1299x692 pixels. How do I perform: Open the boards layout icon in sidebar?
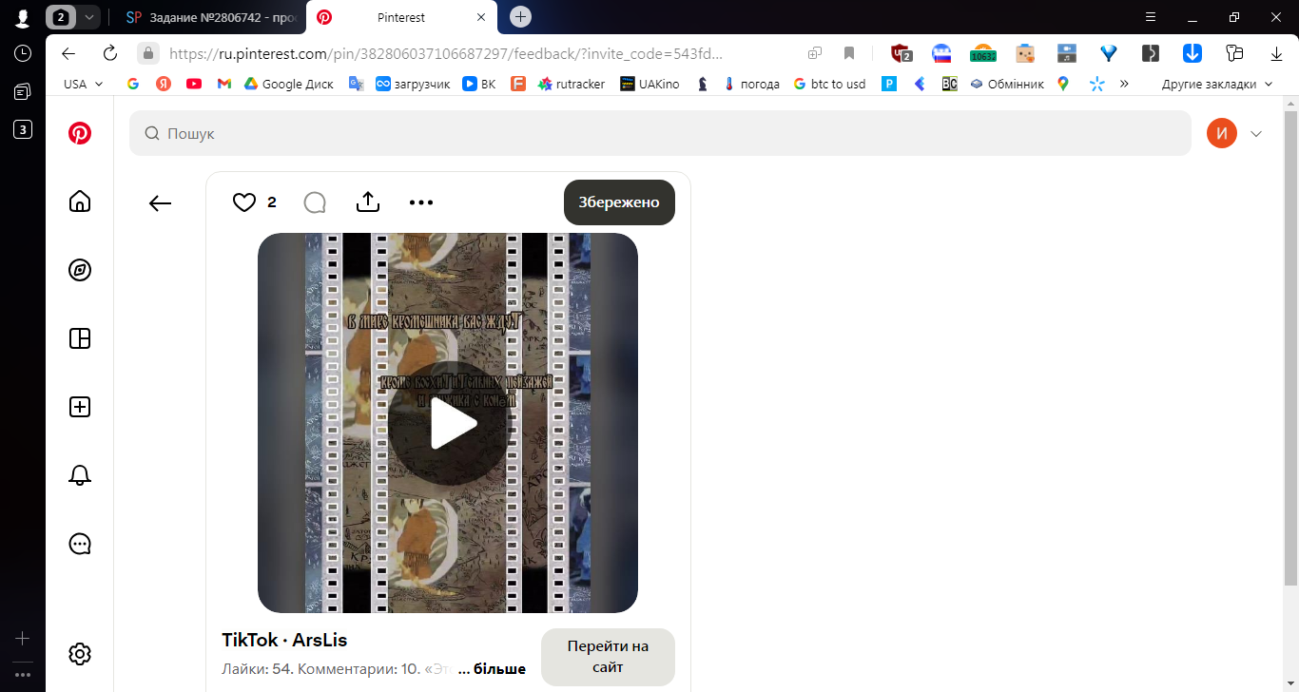coord(80,338)
